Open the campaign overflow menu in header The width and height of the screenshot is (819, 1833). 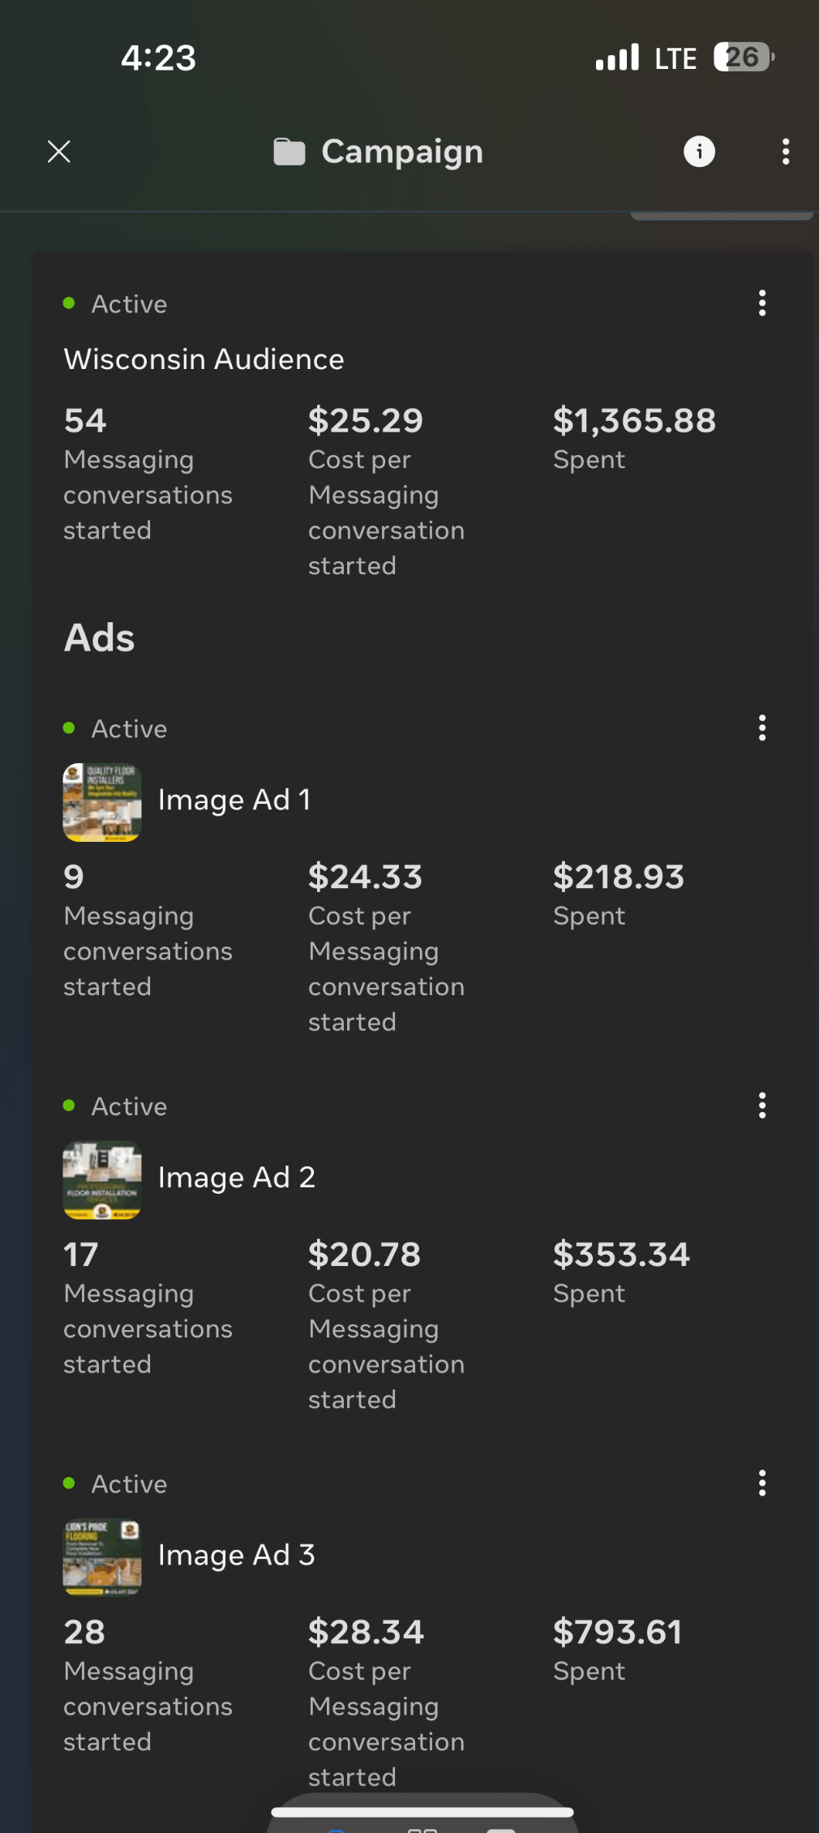coord(785,152)
